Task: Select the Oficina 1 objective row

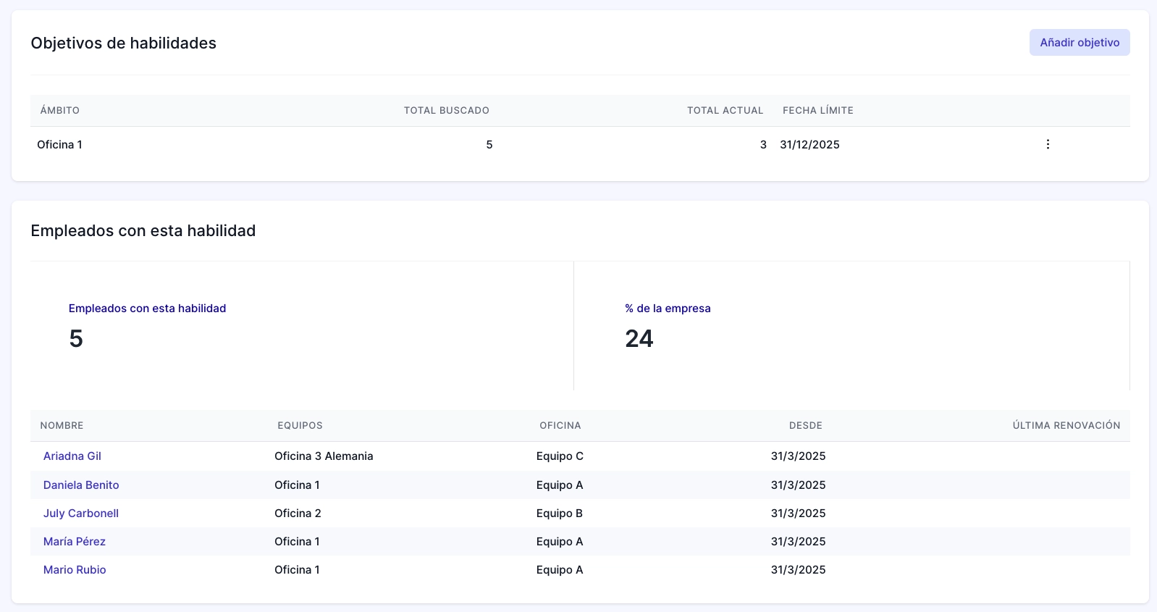Action: tap(60, 145)
